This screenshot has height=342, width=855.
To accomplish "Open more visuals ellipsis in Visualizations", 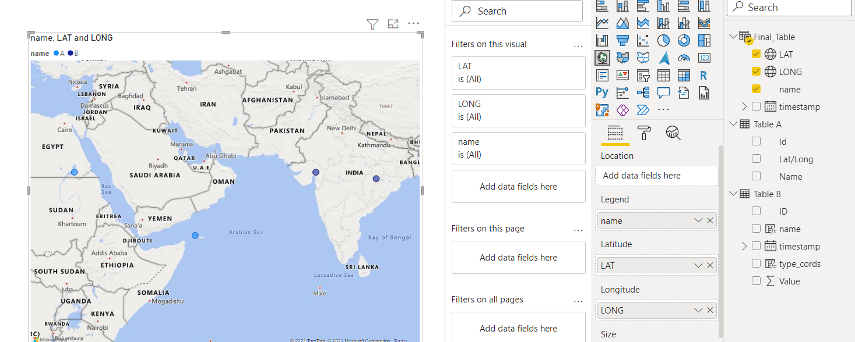I will (x=663, y=109).
